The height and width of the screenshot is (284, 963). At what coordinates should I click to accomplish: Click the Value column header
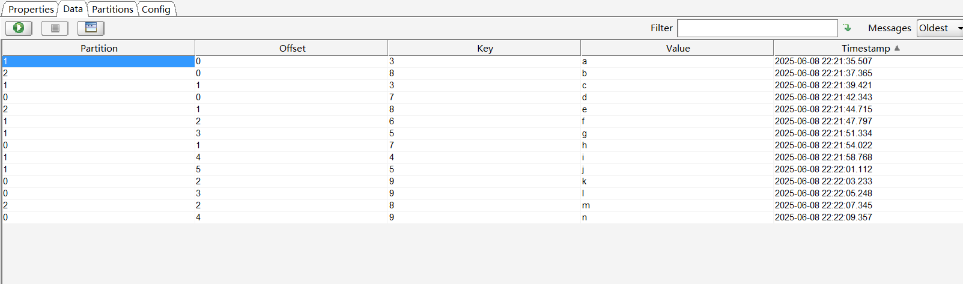[678, 48]
